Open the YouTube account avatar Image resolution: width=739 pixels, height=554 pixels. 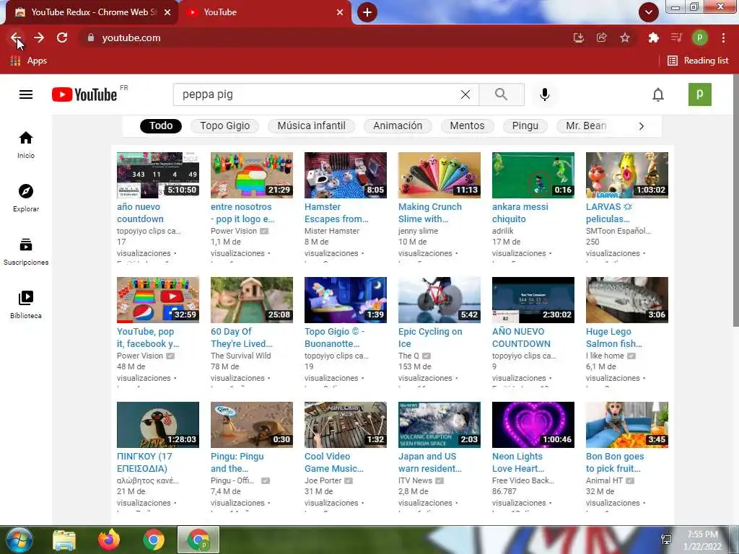coord(700,94)
